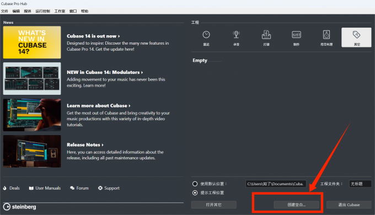Click the 打开其它 button
The width and height of the screenshot is (375, 215).
pyautogui.click(x=213, y=205)
